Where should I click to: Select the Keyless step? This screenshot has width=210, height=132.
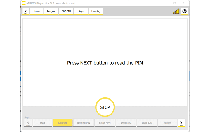[167, 123]
